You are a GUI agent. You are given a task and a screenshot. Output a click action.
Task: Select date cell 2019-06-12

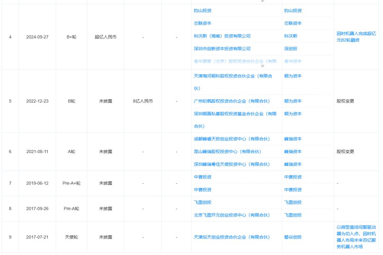tap(37, 183)
